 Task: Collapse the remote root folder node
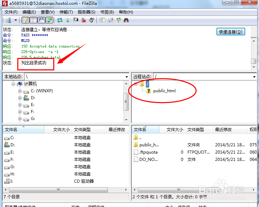(136, 84)
